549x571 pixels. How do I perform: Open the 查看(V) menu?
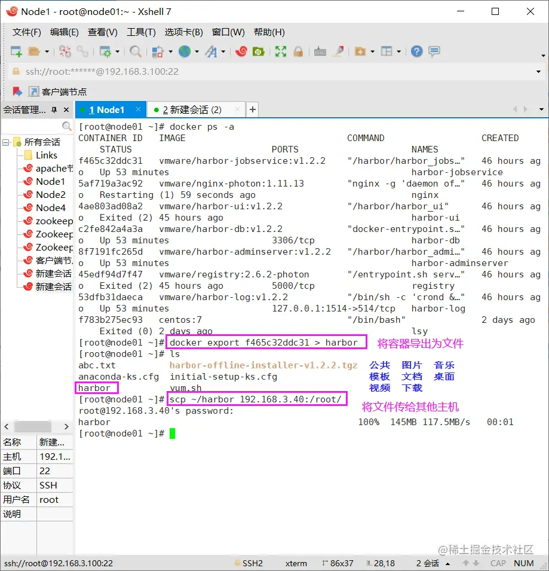[103, 32]
